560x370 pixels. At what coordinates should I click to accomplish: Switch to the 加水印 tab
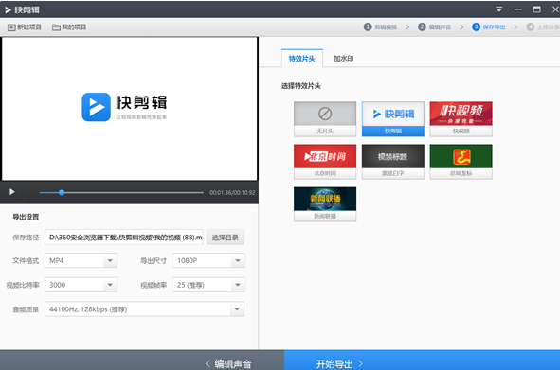(x=344, y=59)
